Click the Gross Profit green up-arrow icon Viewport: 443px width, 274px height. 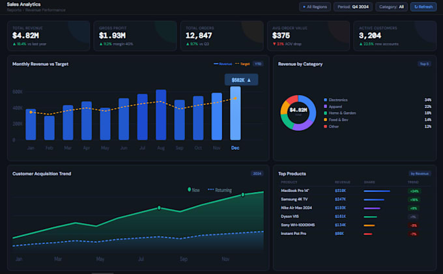pos(101,44)
